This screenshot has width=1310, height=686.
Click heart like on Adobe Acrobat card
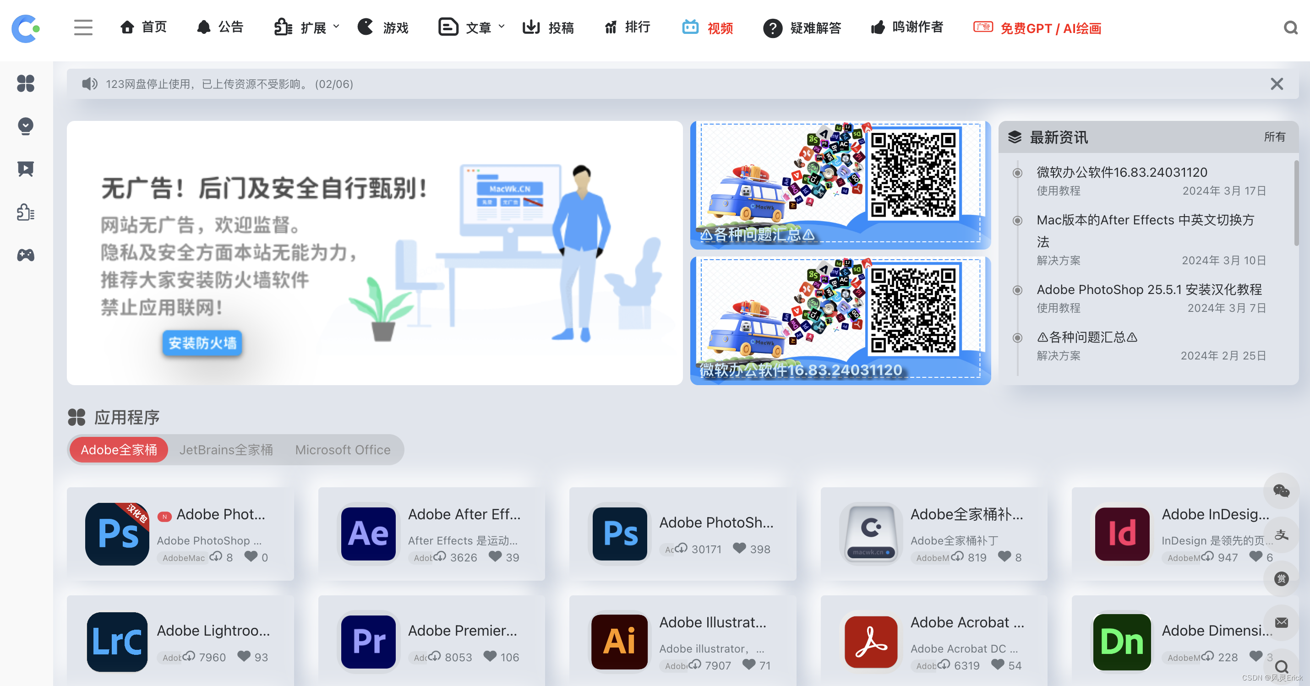(x=998, y=664)
